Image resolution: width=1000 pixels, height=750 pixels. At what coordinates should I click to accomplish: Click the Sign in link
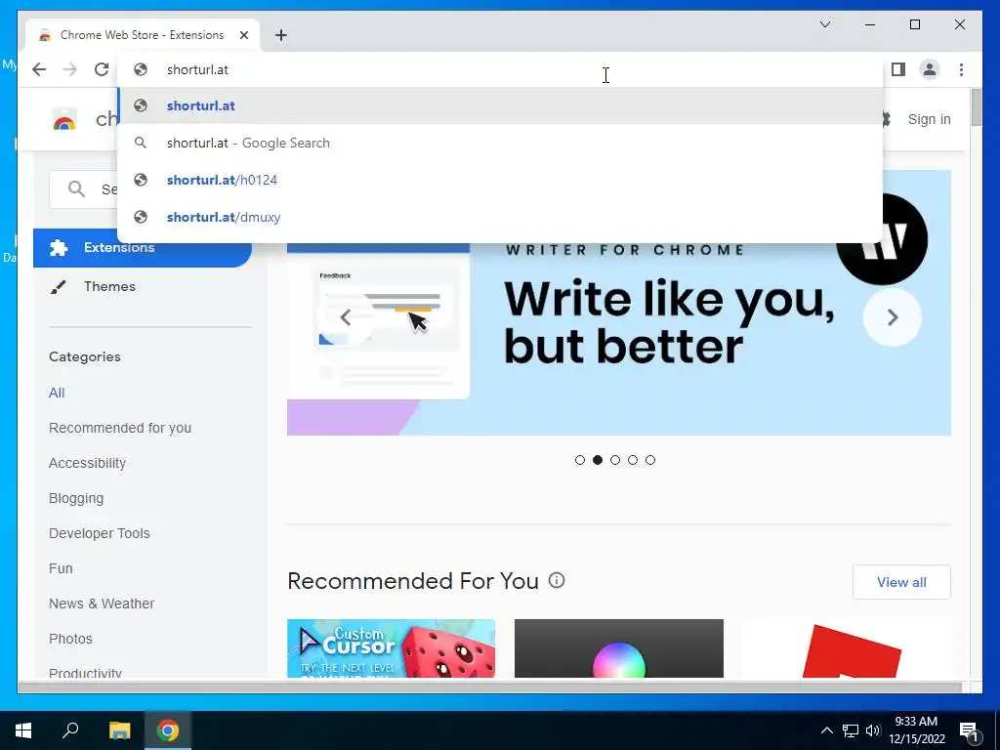coord(929,119)
